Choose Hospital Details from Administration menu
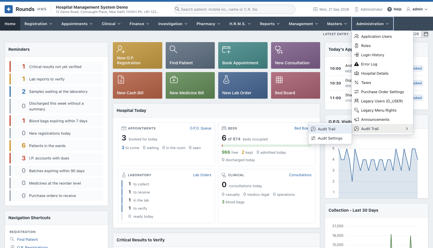 coord(382,73)
